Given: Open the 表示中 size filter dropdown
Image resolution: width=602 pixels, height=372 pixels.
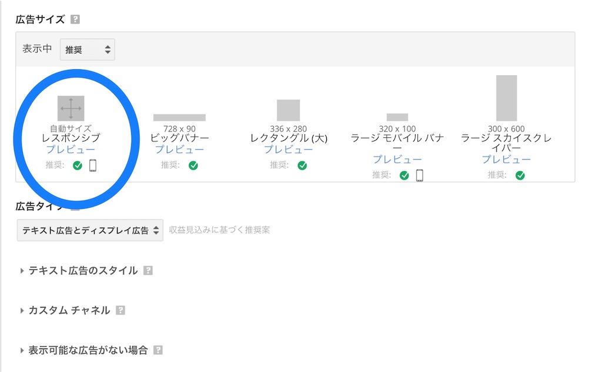Looking at the screenshot, I should point(87,49).
